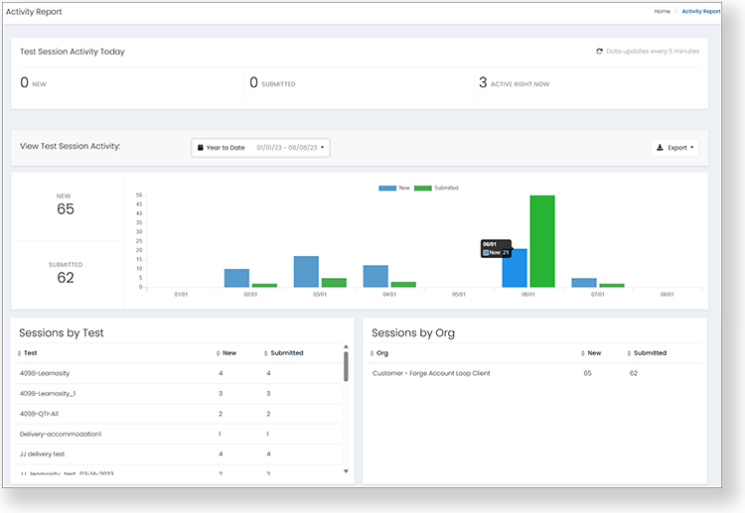Sort Sessions by Test by New column
This screenshot has width=745, height=513.
(228, 353)
